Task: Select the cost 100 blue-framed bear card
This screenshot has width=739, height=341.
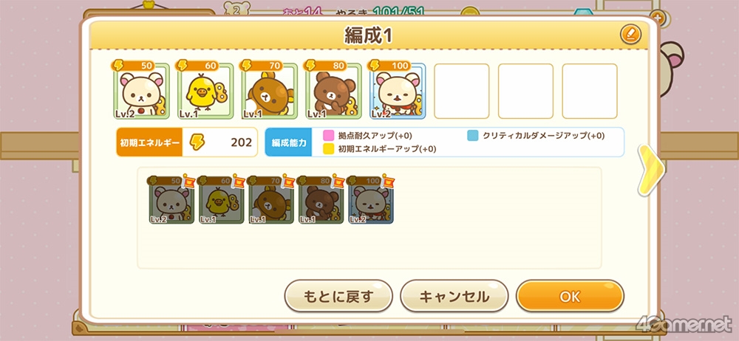Action: coord(398,91)
